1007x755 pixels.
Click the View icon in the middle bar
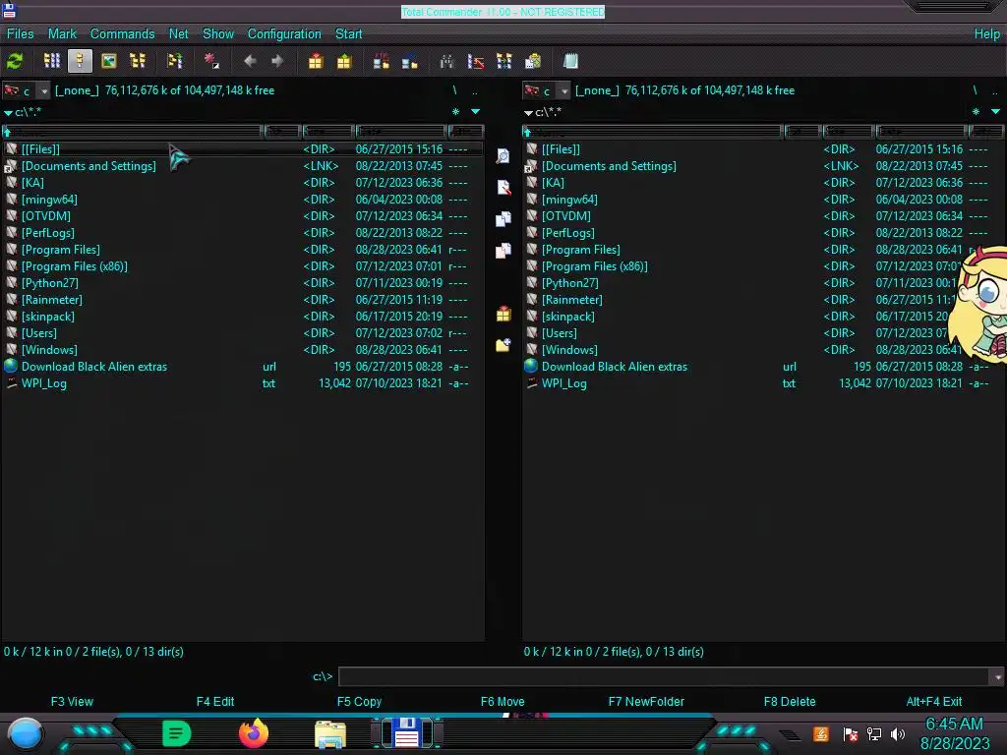(503, 156)
